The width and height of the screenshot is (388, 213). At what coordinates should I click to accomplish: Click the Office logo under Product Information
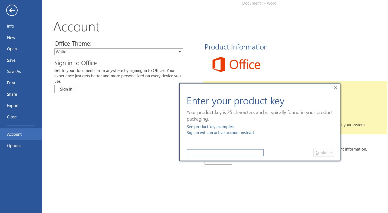[x=236, y=64]
